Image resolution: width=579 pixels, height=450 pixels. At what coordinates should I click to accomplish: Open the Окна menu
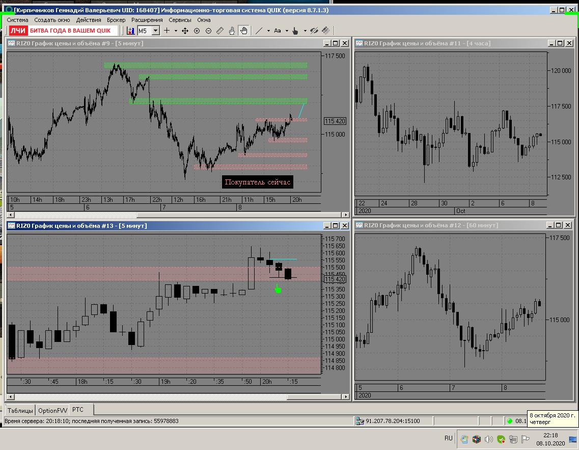tap(204, 20)
